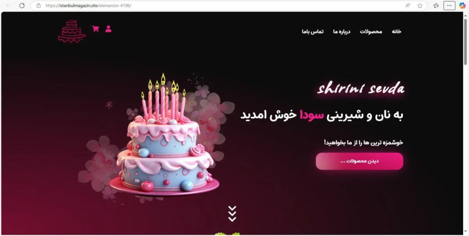Add page to favorites star icon
Image resolution: width=469 pixels, height=236 pixels.
pyautogui.click(x=420, y=5)
